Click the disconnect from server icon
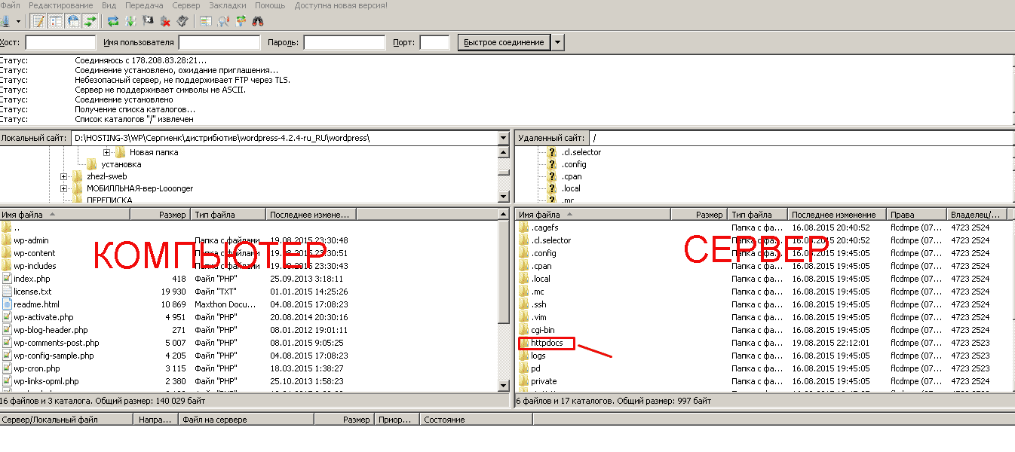This screenshot has height=452, width=1015. pyautogui.click(x=165, y=21)
